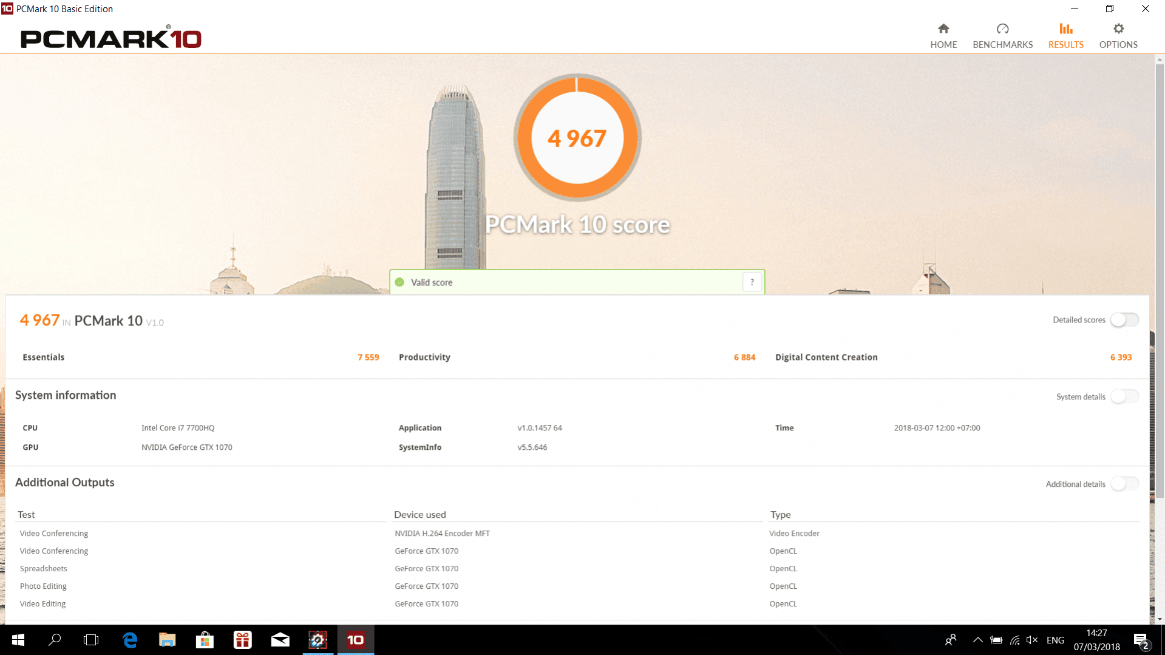The height and width of the screenshot is (655, 1165).
Task: Open the red gift app on taskbar
Action: (x=243, y=640)
